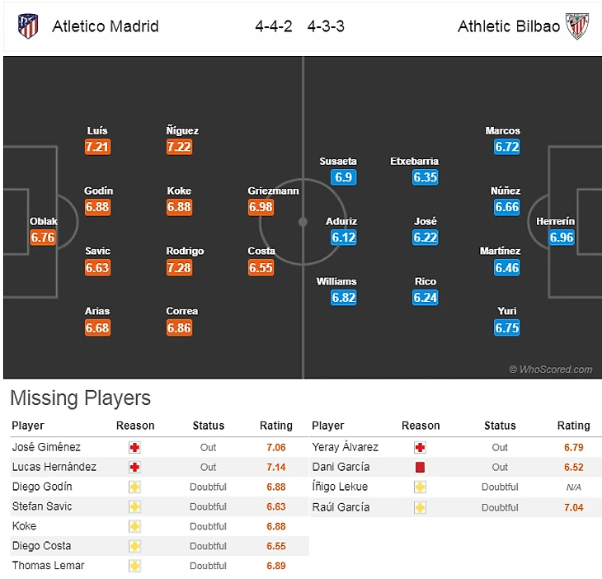Click José Giménez's red cross injury icon
602x579 pixels.
pyautogui.click(x=134, y=447)
